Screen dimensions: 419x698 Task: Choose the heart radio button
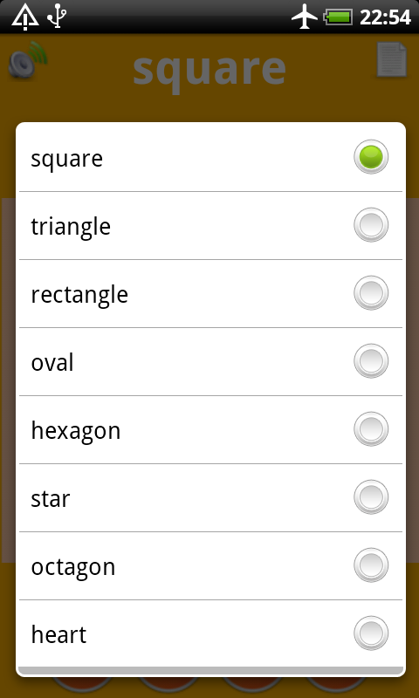(x=371, y=634)
